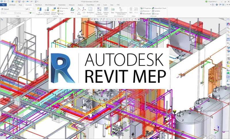Click the Groups tool
This screenshot has height=139, width=230.
155,13
